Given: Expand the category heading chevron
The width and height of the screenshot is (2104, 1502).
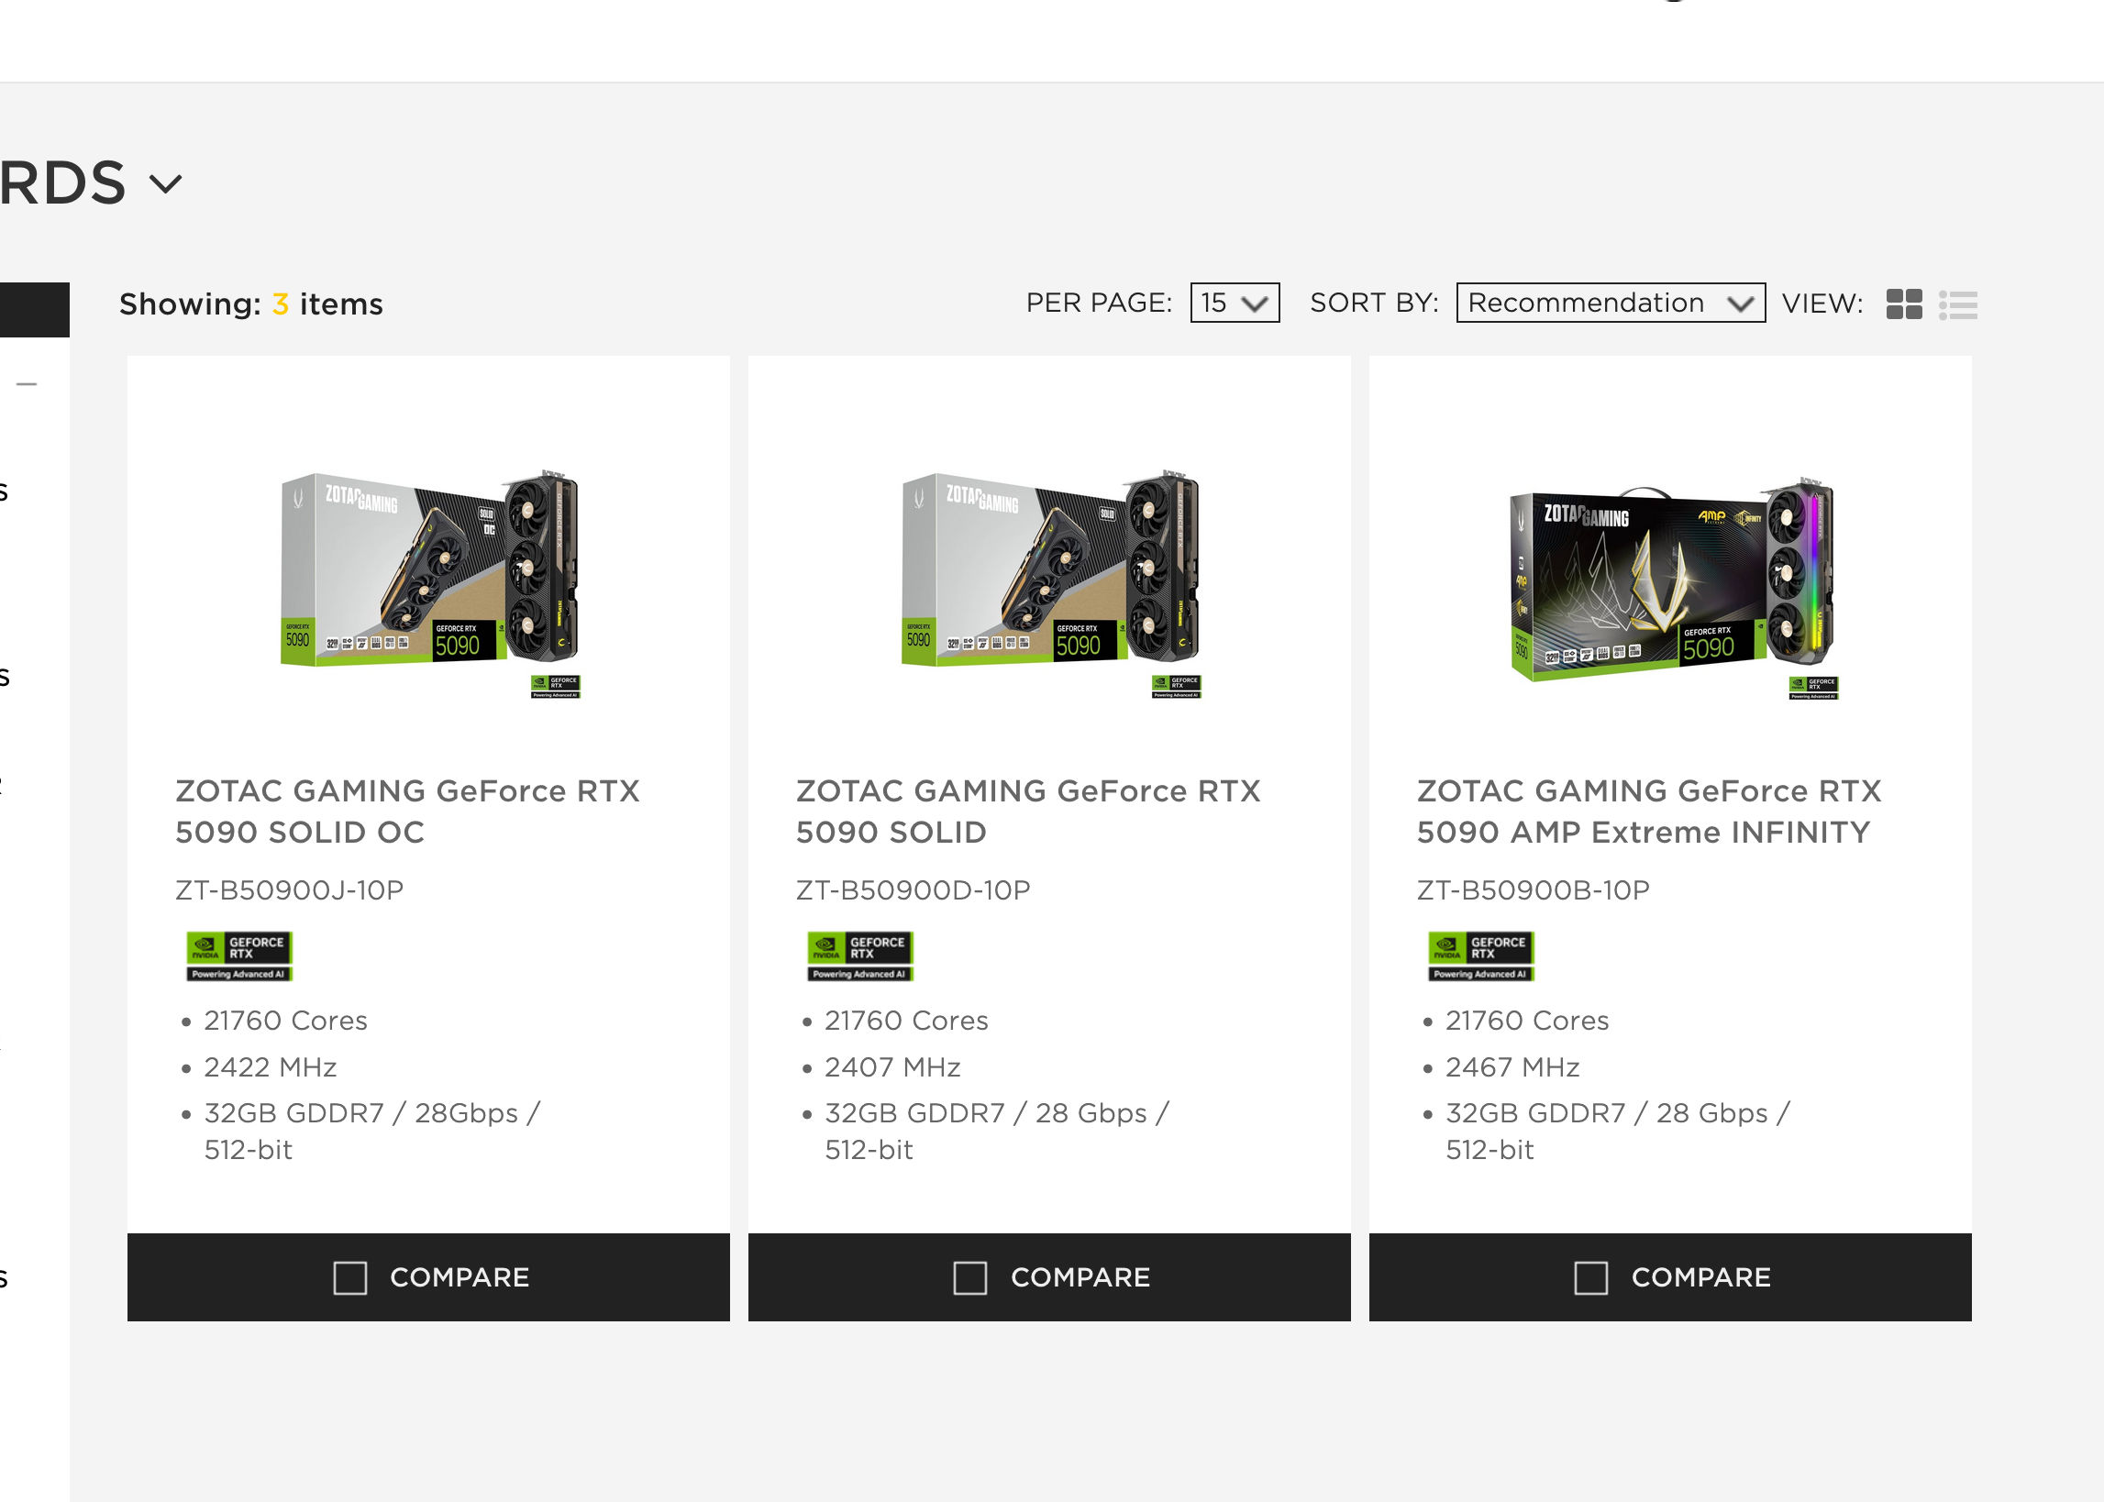Looking at the screenshot, I should (165, 183).
